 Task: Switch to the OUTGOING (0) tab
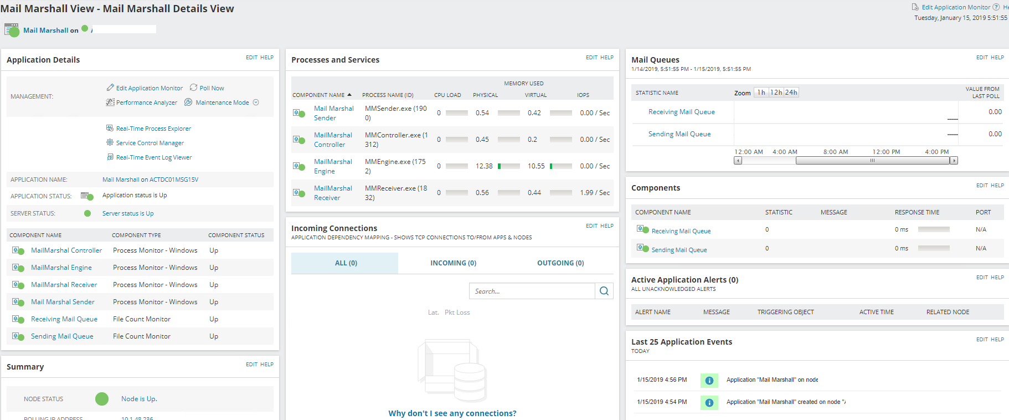(560, 263)
